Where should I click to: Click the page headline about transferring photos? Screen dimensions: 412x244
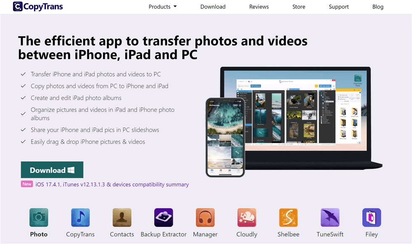click(163, 48)
